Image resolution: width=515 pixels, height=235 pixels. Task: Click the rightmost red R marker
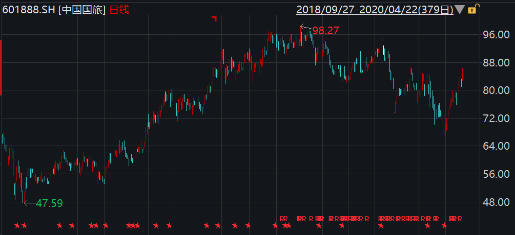(459, 219)
